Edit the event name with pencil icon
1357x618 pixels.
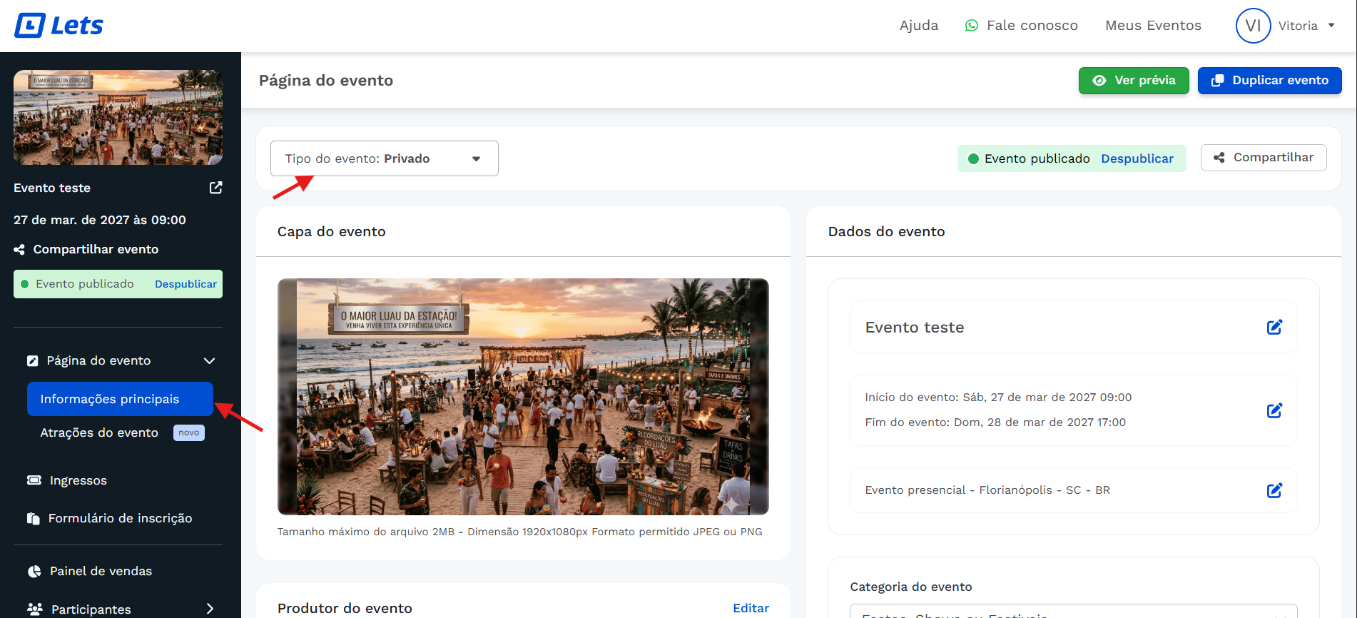pos(1274,327)
